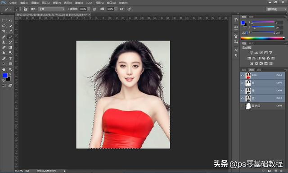The width and height of the screenshot is (288, 173).
Task: Hide the RGB channel eye icon
Action: 242,75
